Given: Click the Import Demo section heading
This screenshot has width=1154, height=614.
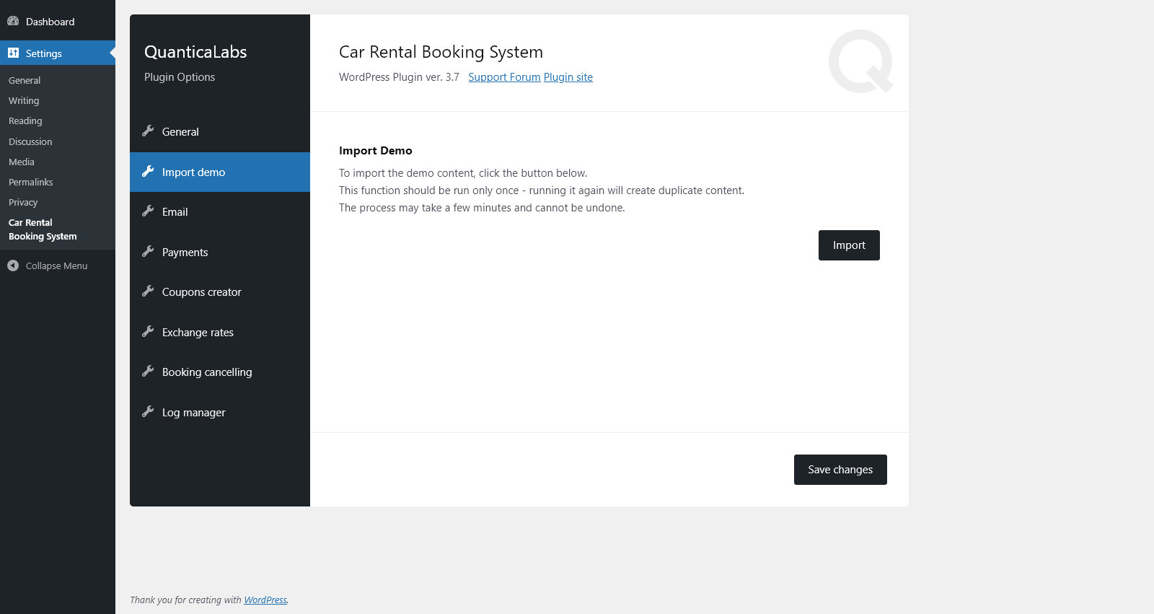Looking at the screenshot, I should click(376, 151).
